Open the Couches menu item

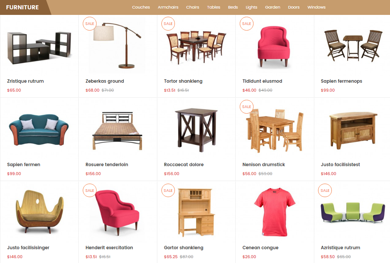coord(141,7)
